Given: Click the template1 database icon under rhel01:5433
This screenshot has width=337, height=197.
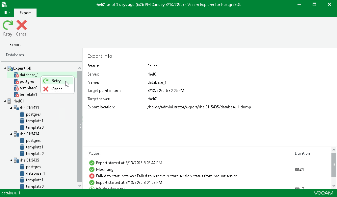Looking at the screenshot, I should point(22,121).
